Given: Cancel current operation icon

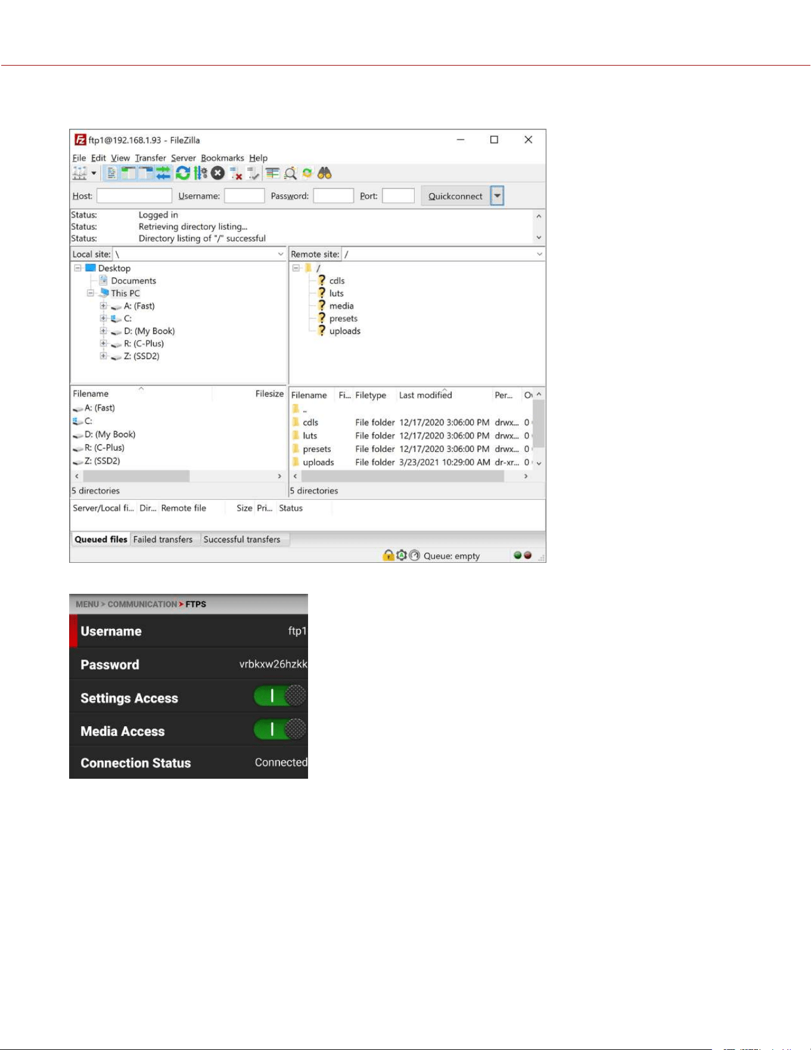Looking at the screenshot, I should (217, 174).
